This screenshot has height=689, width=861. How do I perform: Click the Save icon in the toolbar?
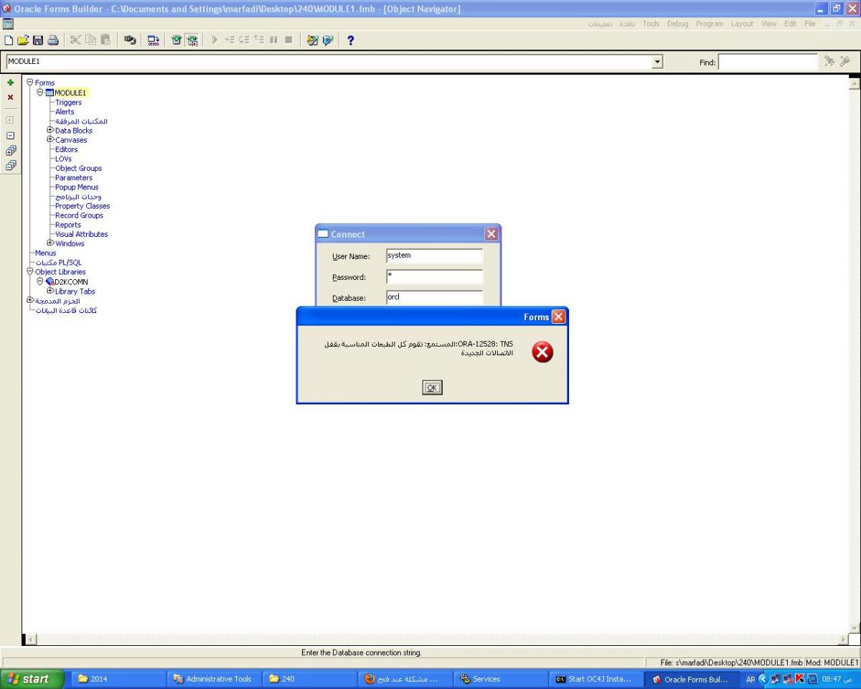pyautogui.click(x=38, y=40)
